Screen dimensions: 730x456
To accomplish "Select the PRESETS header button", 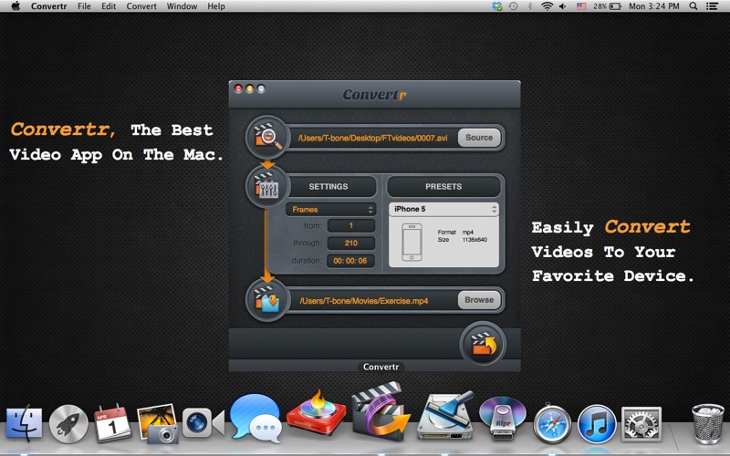I will tap(443, 186).
